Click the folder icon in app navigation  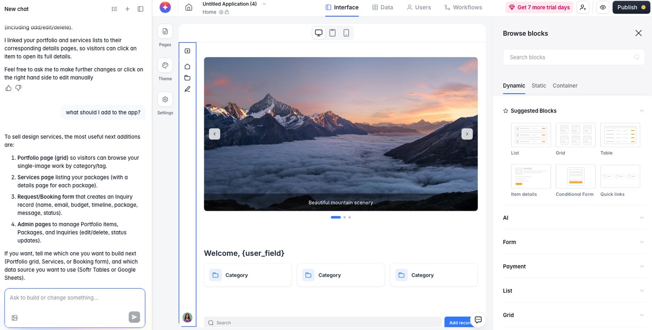[x=187, y=78]
